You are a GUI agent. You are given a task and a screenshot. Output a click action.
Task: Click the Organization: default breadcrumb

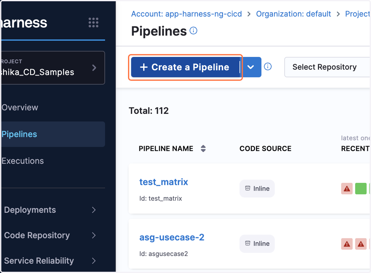(293, 14)
